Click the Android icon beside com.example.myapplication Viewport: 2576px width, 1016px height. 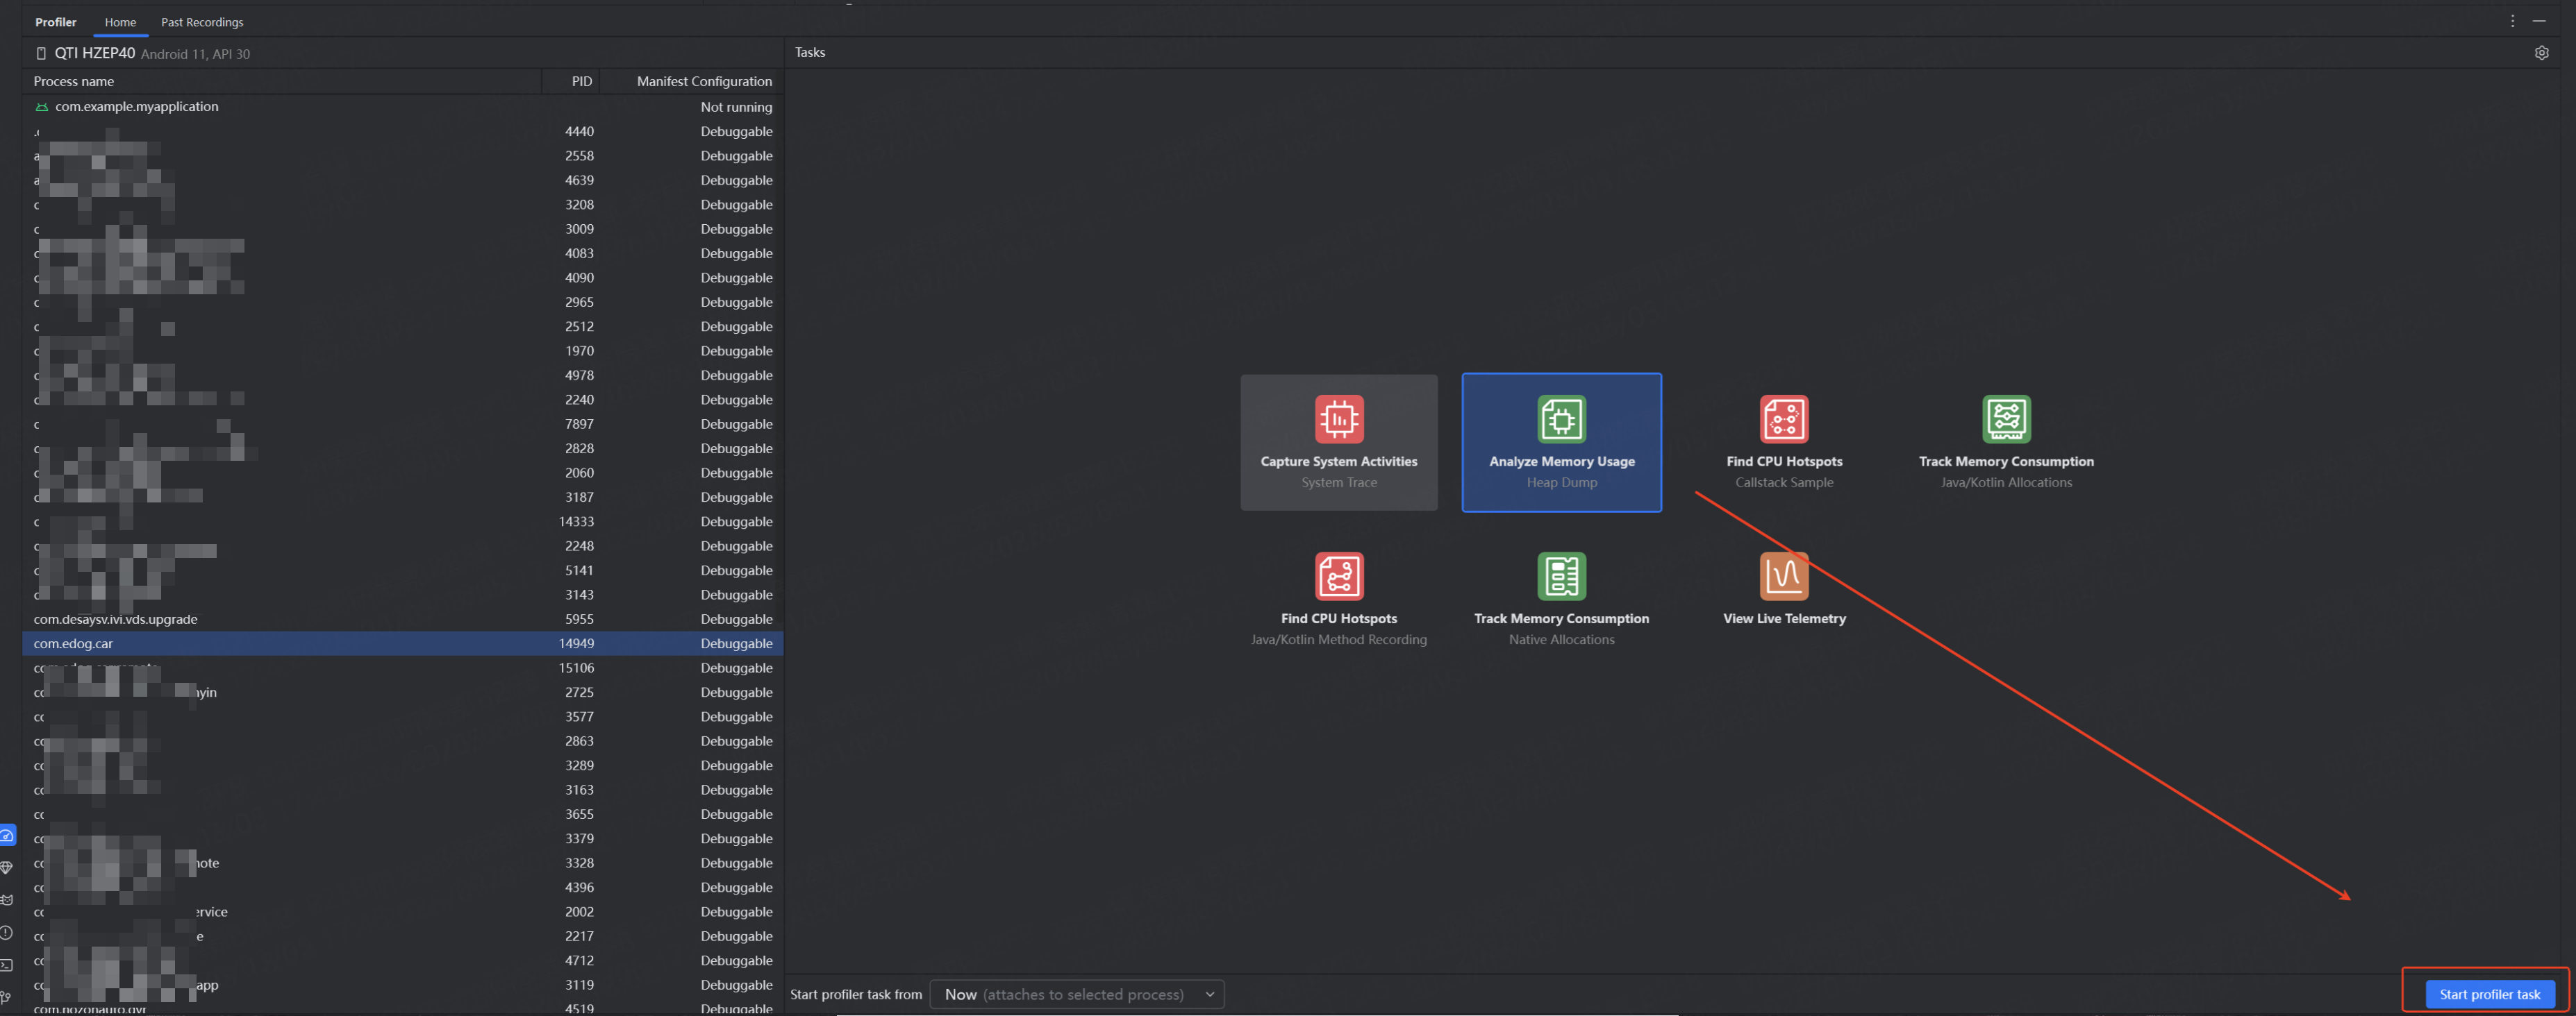(41, 107)
